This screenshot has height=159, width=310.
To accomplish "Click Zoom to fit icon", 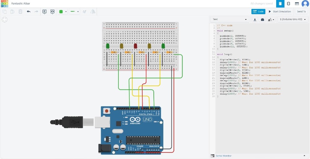I will pos(5,19).
